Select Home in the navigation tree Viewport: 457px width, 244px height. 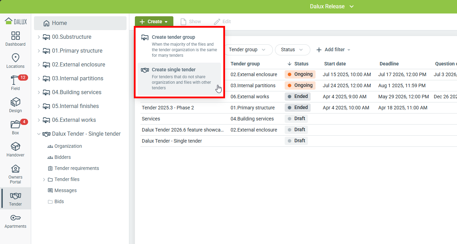[x=80, y=23]
